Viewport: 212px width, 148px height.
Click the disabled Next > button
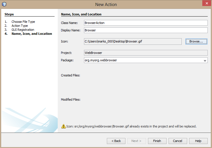click(x=137, y=141)
